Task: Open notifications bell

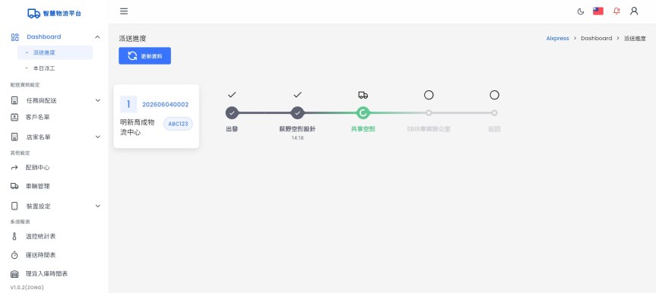Action: point(616,11)
